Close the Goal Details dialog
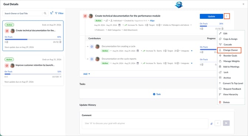The width and height of the screenshot is (248, 136). [244, 4]
